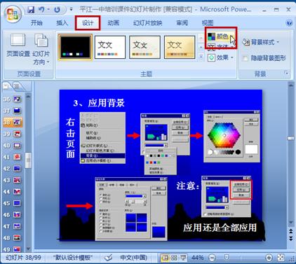Undo the last action
This screenshot has height=264, width=296.
coord(41,10)
